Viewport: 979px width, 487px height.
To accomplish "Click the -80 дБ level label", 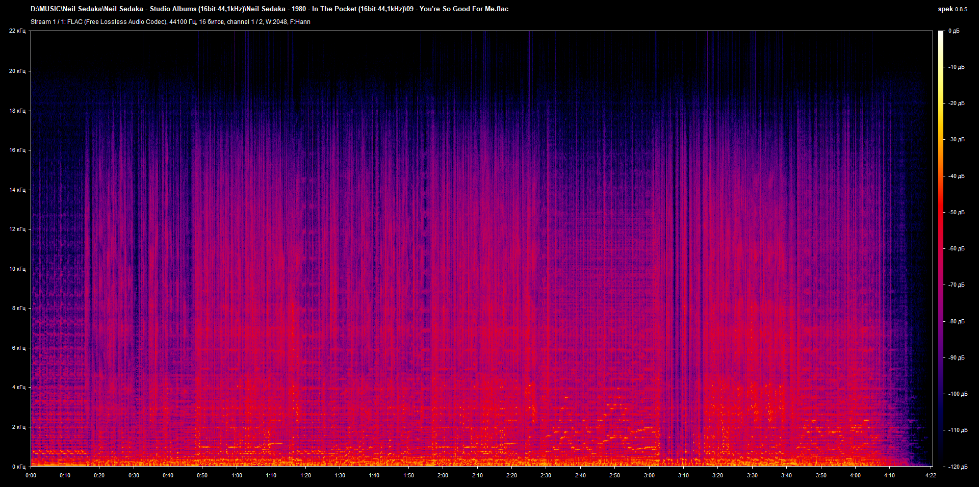I will click(956, 322).
